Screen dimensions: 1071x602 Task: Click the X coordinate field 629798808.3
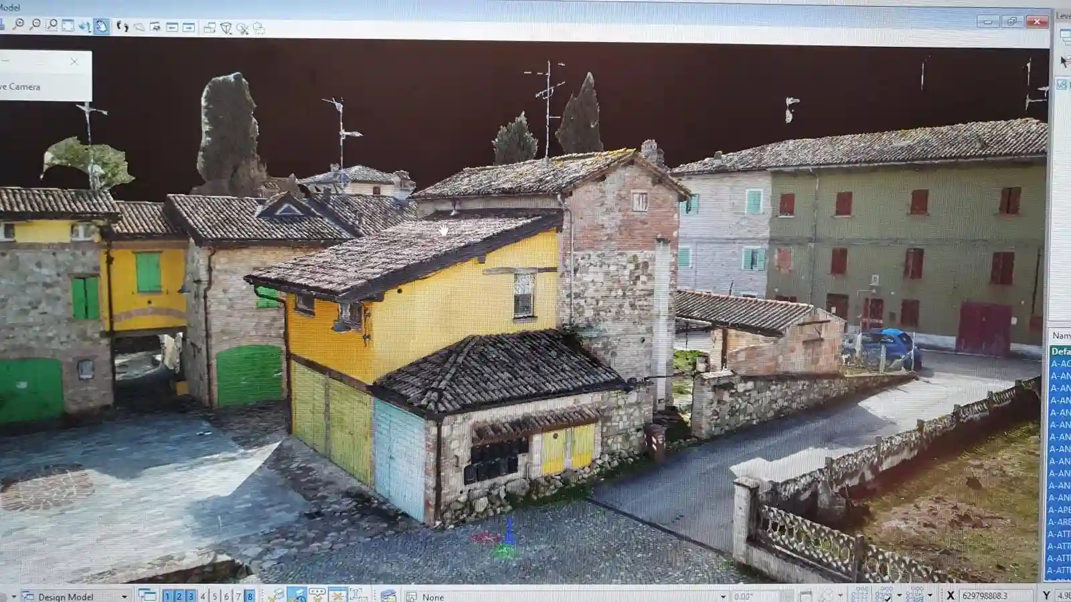(x=995, y=595)
